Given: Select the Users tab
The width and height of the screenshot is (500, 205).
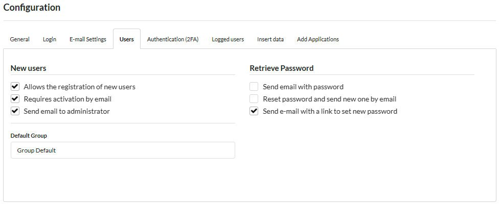Looking at the screenshot, I should point(127,39).
